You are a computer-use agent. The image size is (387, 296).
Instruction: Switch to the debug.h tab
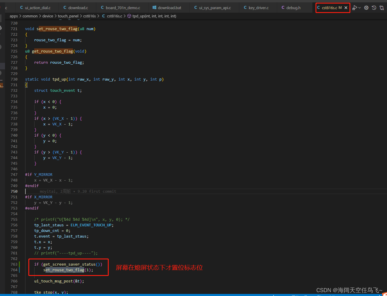[x=291, y=8]
